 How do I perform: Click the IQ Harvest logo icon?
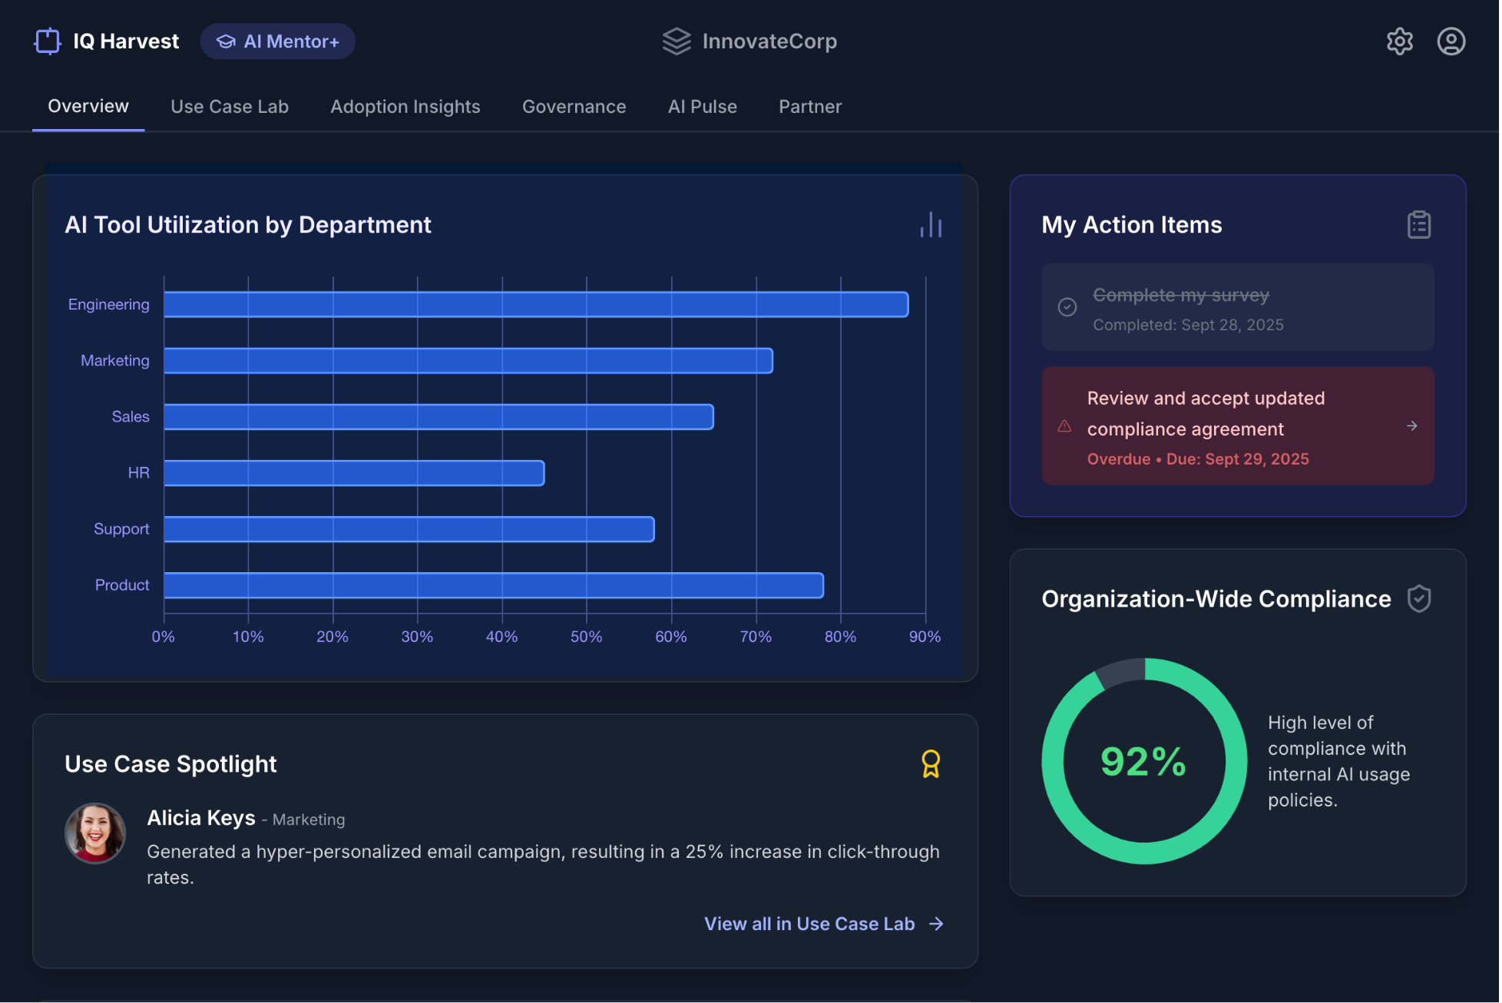click(x=48, y=41)
